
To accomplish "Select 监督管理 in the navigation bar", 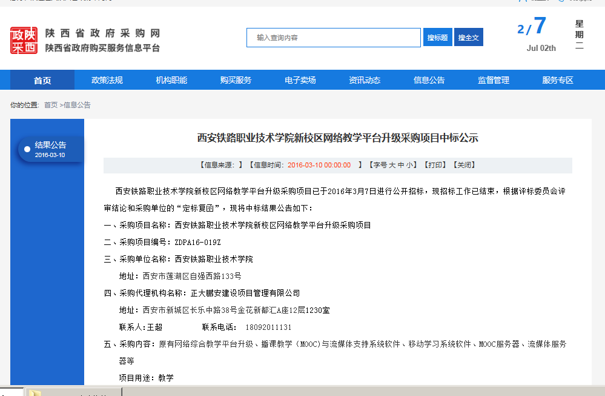I will pyautogui.click(x=493, y=80).
